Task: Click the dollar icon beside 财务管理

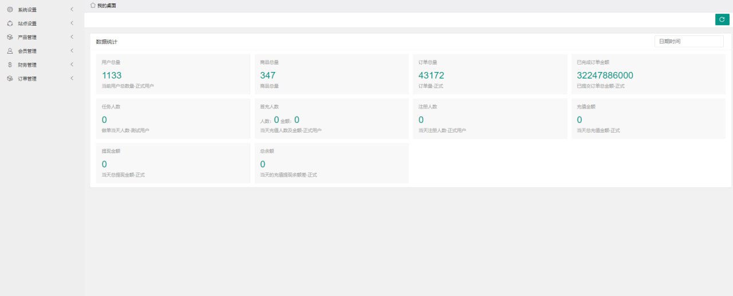Action: point(10,65)
